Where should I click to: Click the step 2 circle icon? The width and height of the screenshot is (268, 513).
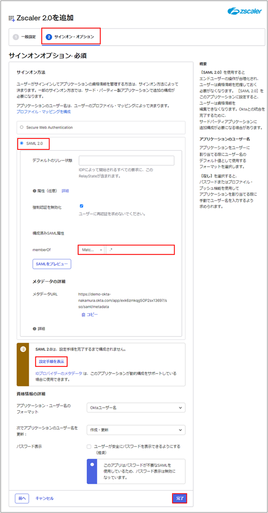coord(49,36)
